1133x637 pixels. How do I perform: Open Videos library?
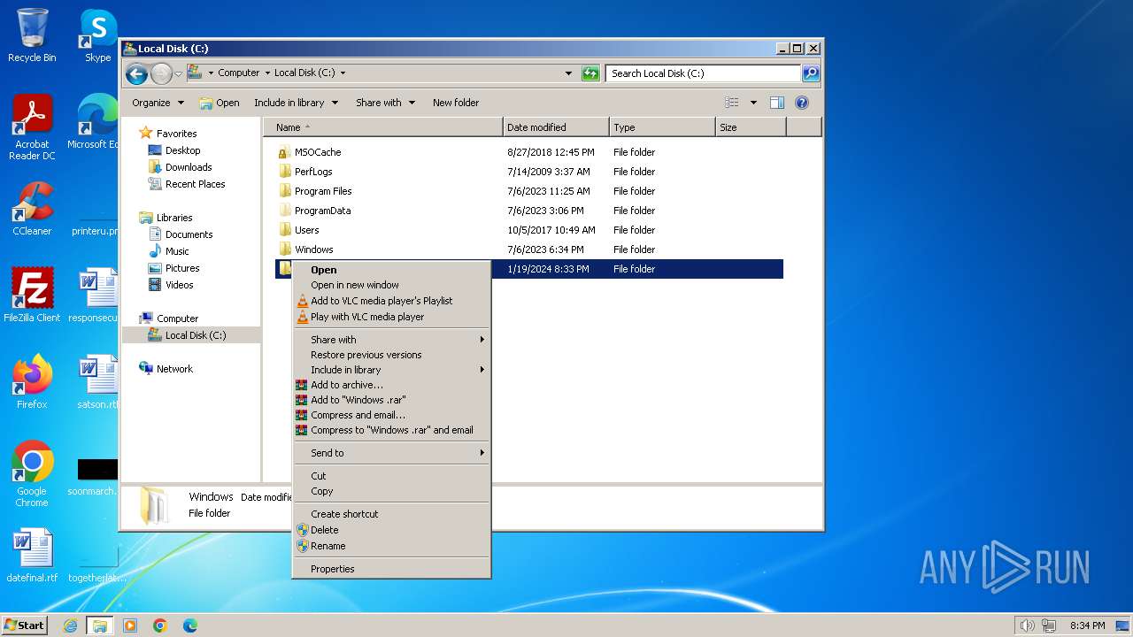(x=179, y=285)
